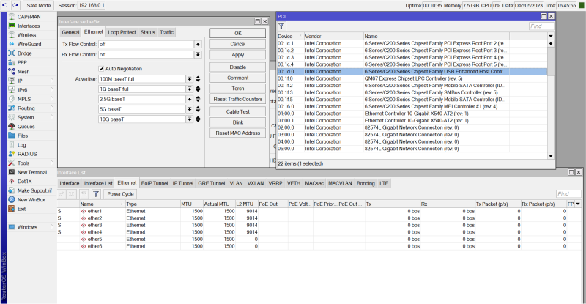Image resolution: width=586 pixels, height=304 pixels.
Task: Click the Apply button
Action: 237,55
